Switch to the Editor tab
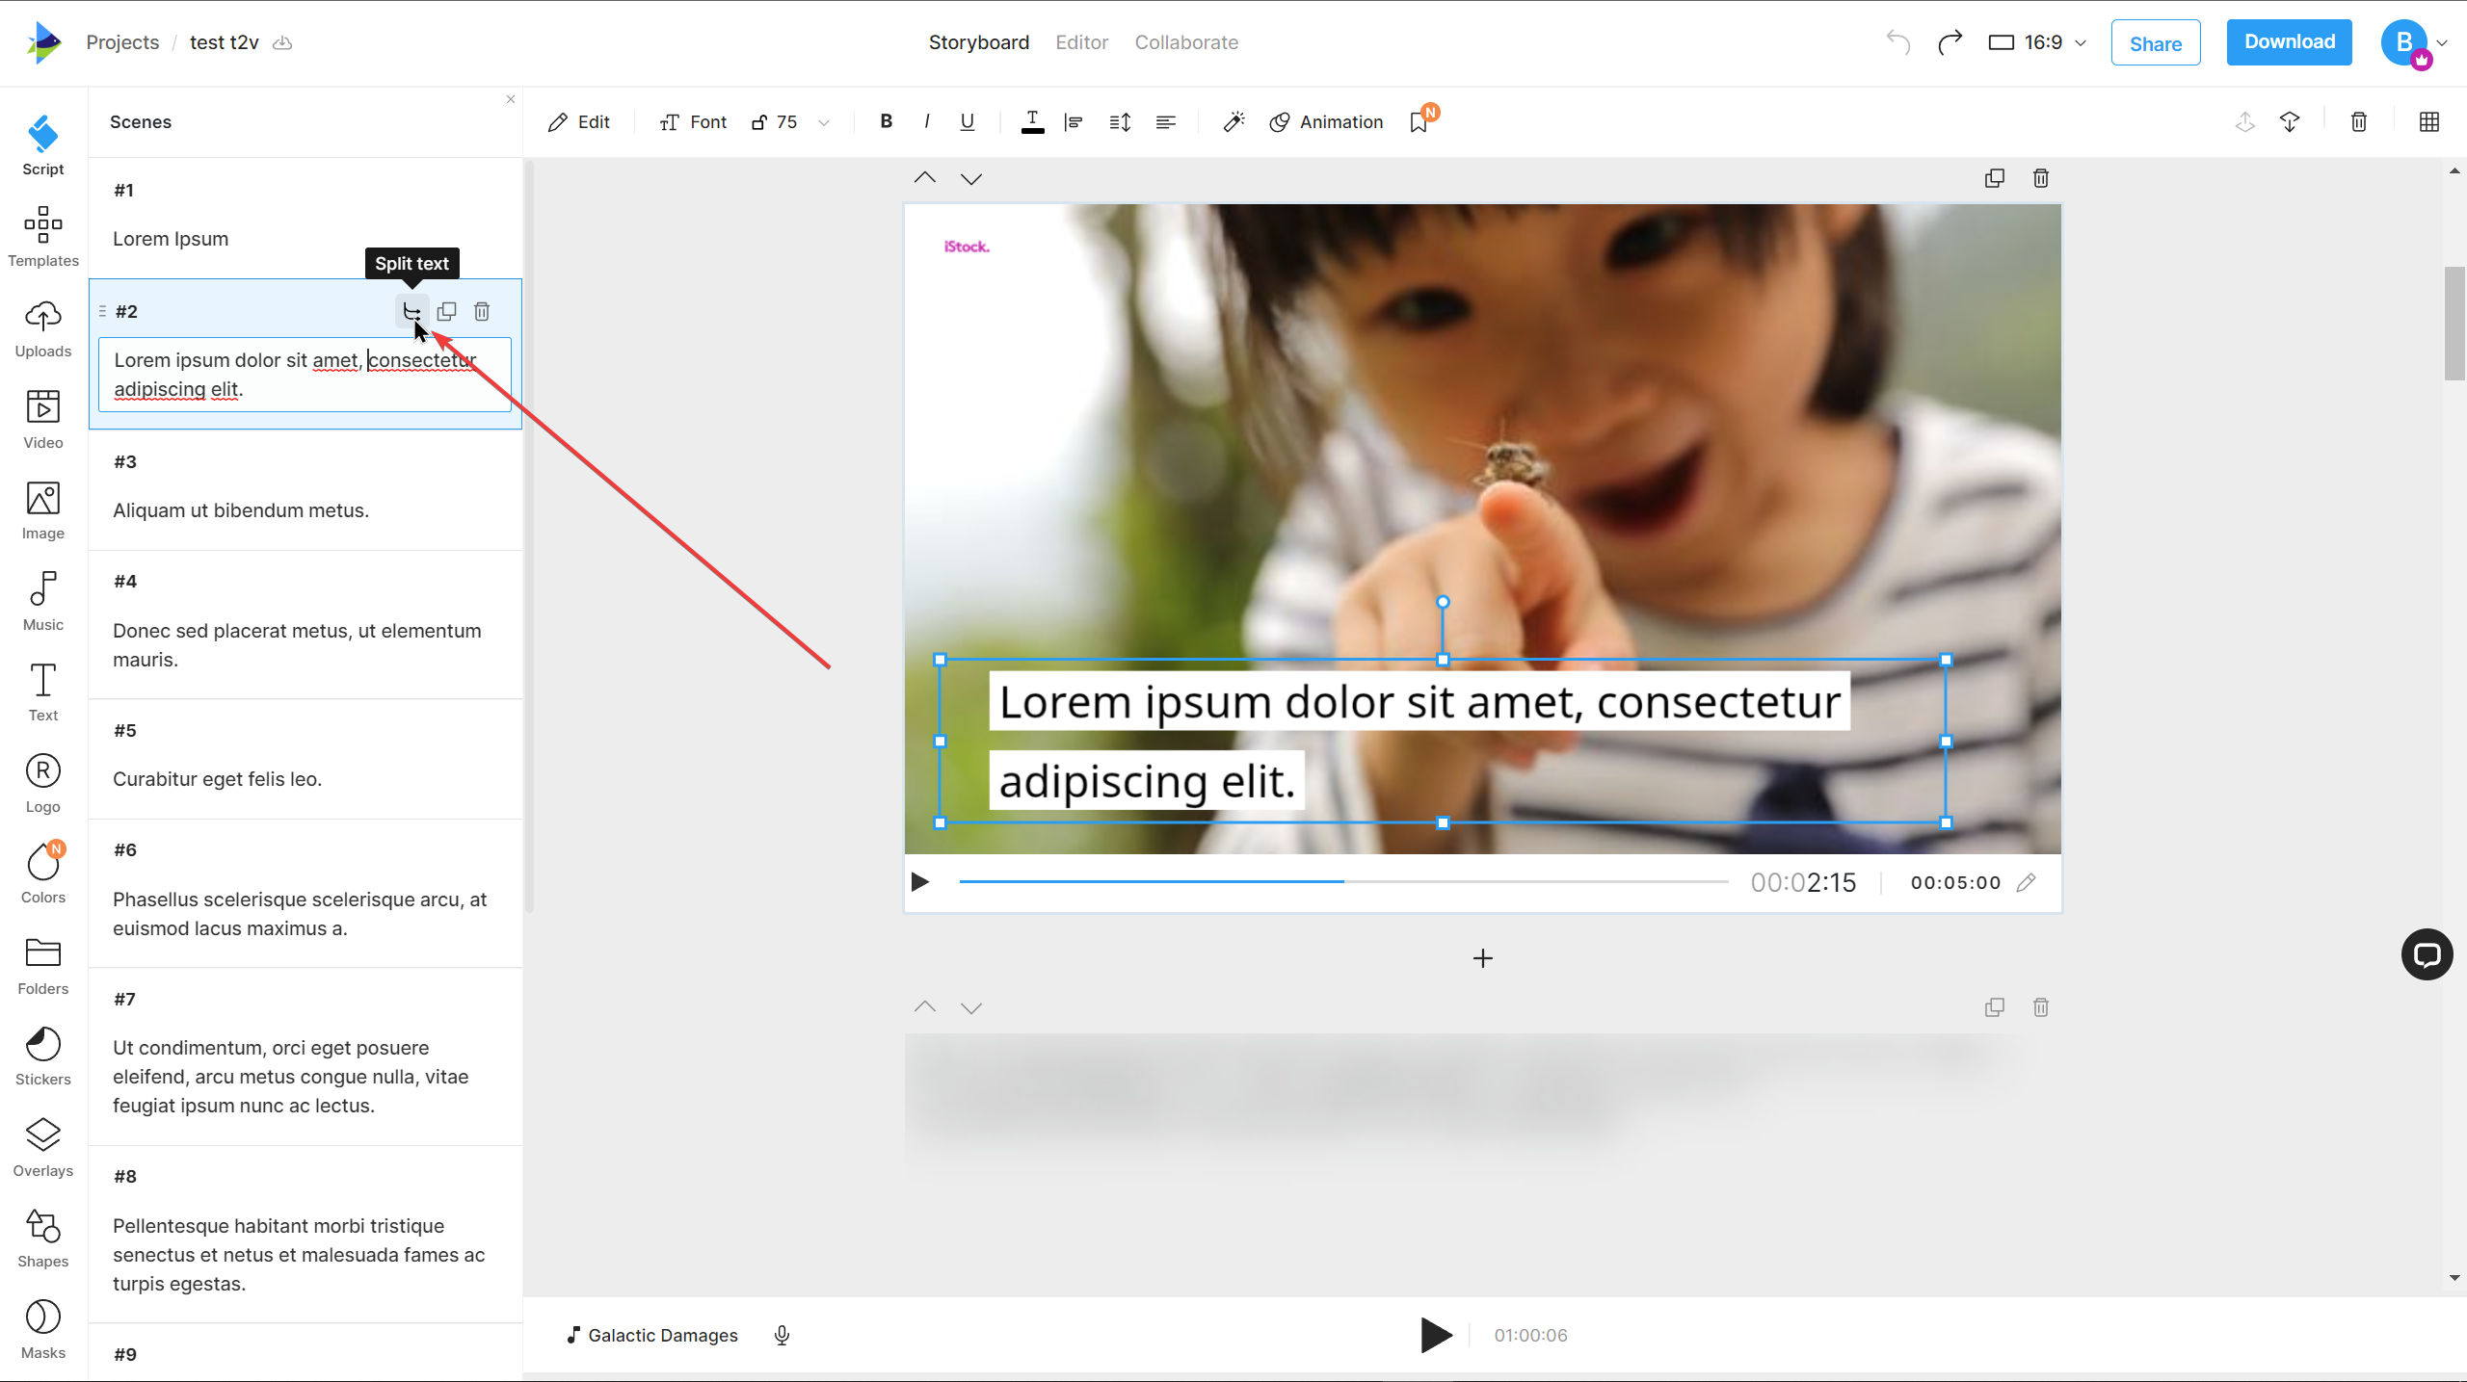Image resolution: width=2467 pixels, height=1382 pixels. (x=1082, y=42)
